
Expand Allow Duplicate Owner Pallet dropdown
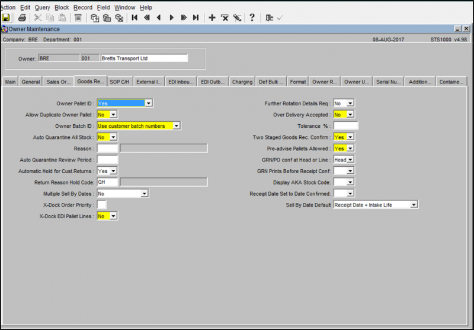pos(113,115)
